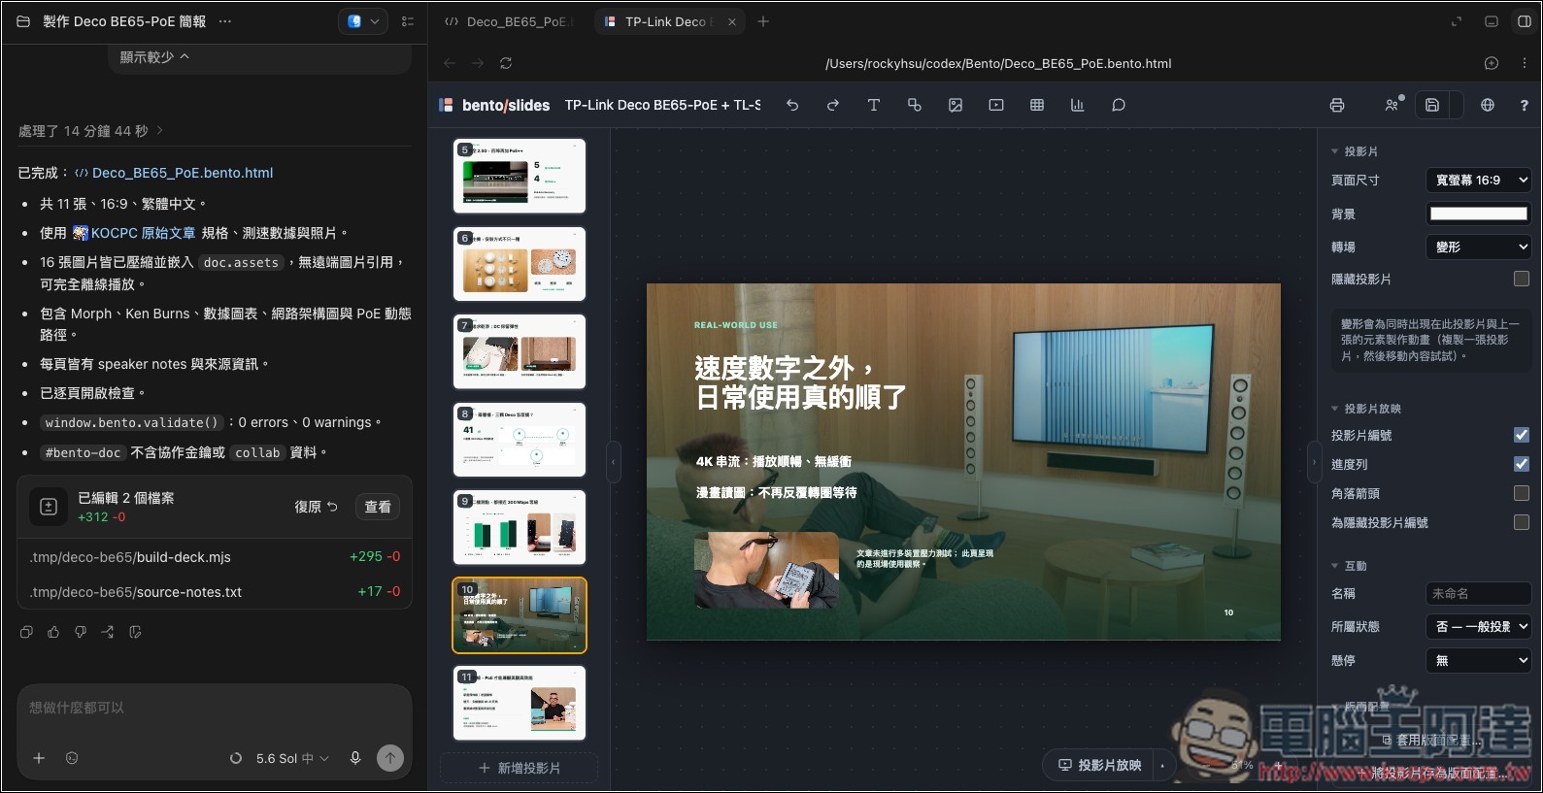Image resolution: width=1543 pixels, height=793 pixels.
Task: Open the project title three-dot menu
Action: [x=225, y=21]
